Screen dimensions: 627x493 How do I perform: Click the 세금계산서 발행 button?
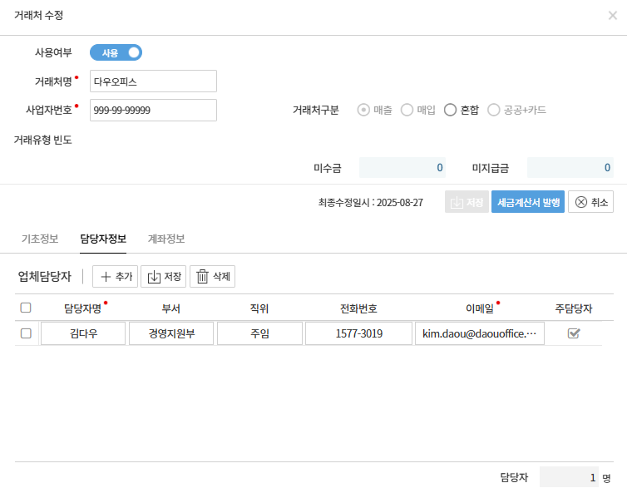(x=529, y=202)
